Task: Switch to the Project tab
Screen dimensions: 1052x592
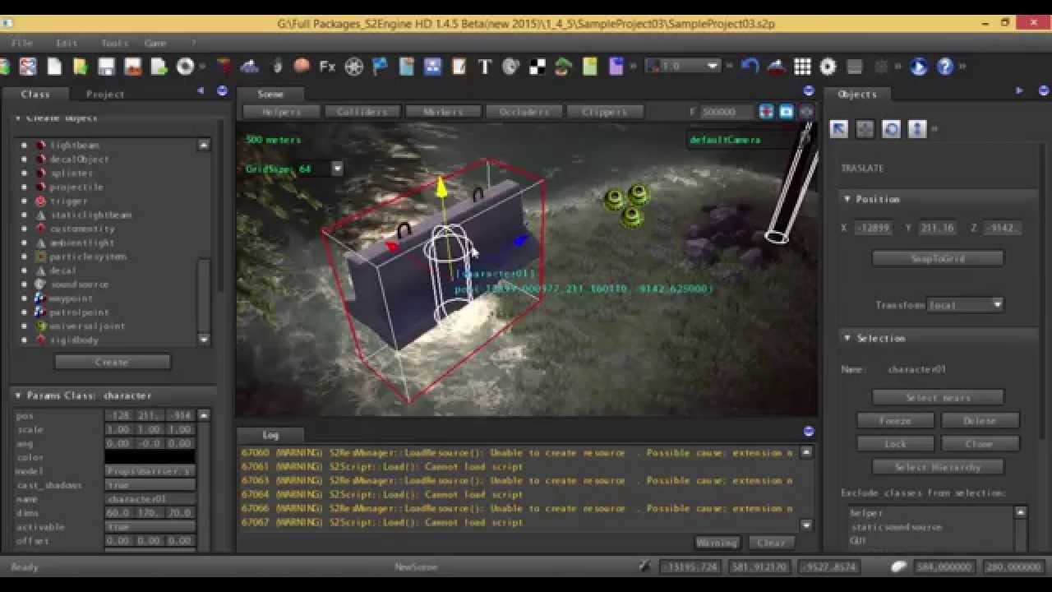Action: (105, 94)
